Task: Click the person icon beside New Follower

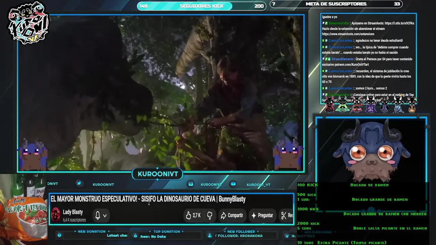Action: point(210,235)
